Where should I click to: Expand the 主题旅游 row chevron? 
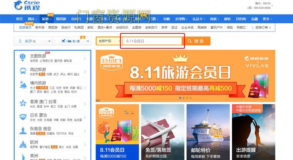(x=85, y=58)
